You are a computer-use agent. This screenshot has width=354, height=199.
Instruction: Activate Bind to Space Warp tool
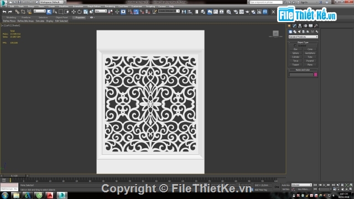coord(29,12)
